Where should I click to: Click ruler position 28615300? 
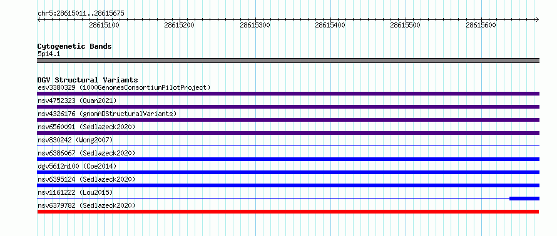(255, 25)
